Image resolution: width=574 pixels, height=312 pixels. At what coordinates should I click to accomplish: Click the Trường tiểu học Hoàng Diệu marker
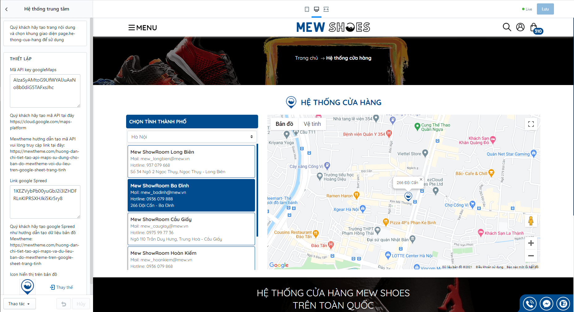click(320, 176)
